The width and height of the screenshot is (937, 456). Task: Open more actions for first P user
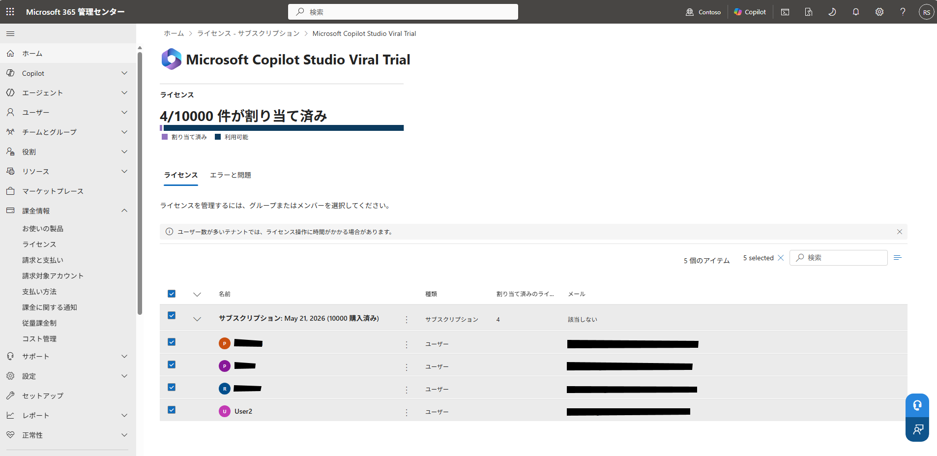[407, 344]
